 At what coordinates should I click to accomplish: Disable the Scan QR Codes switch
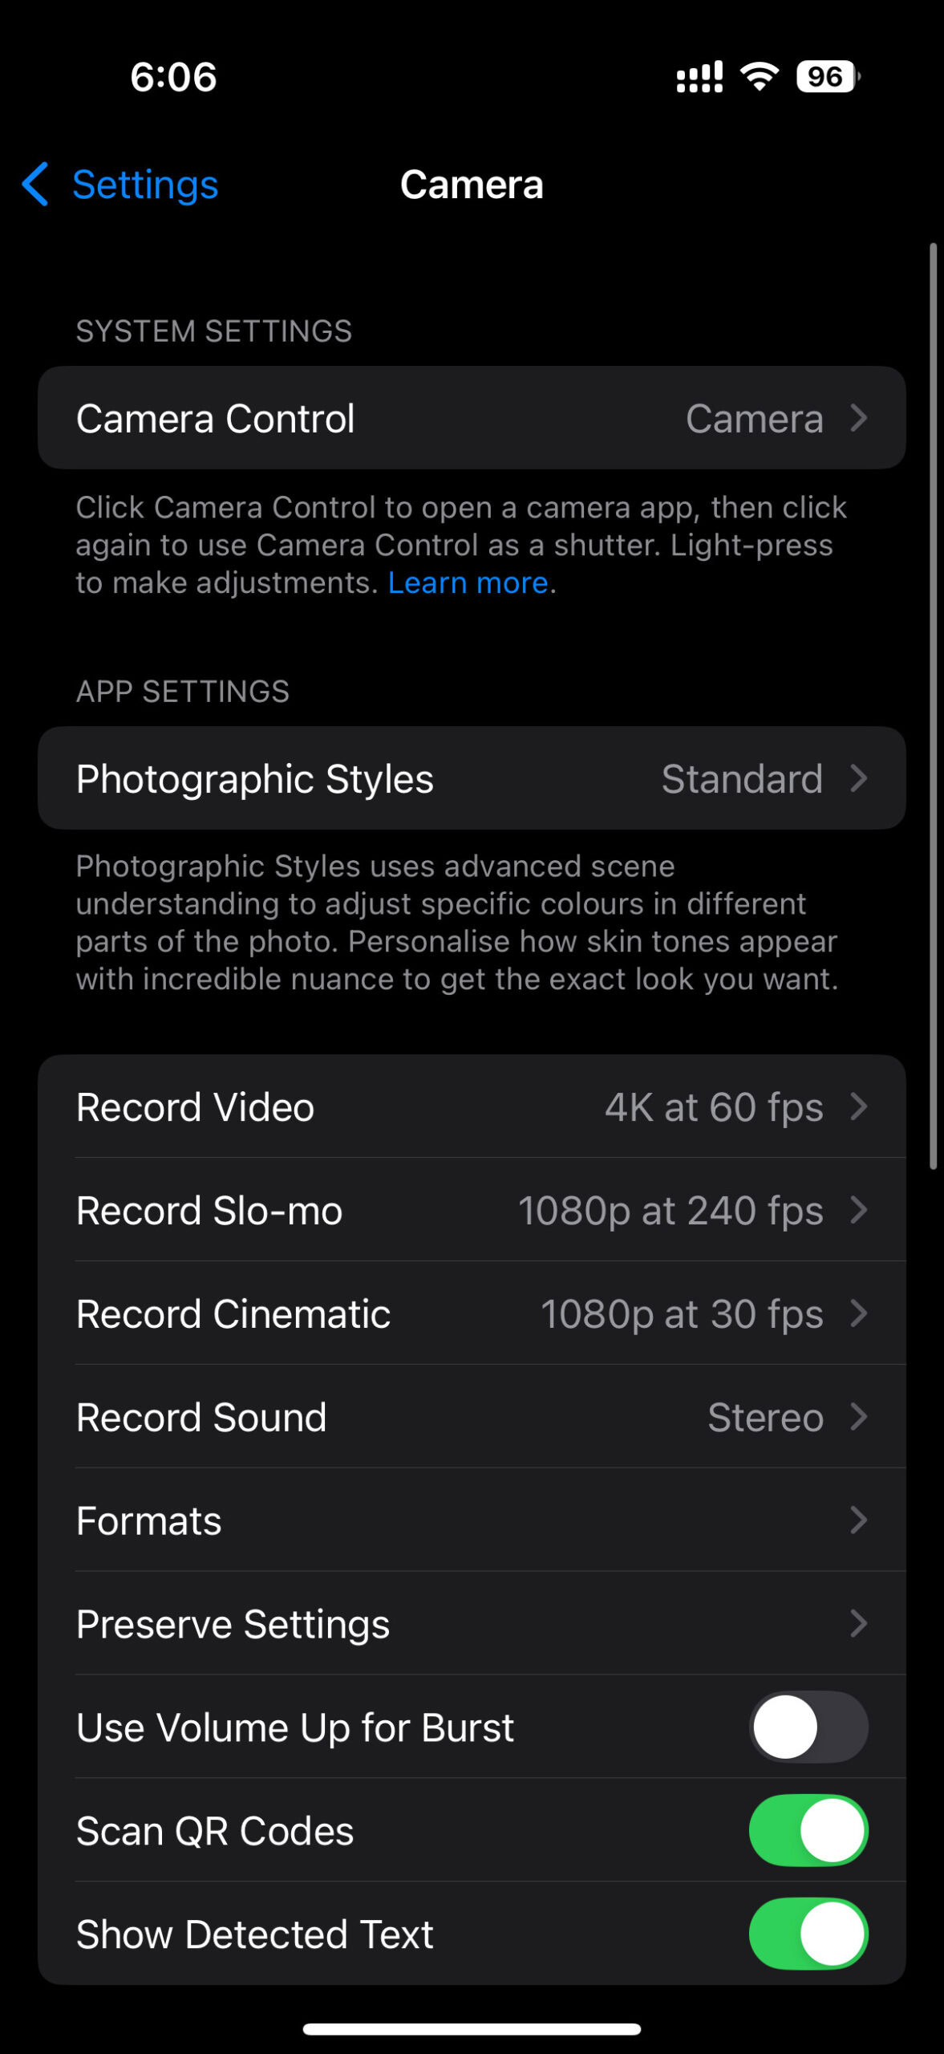click(808, 1830)
